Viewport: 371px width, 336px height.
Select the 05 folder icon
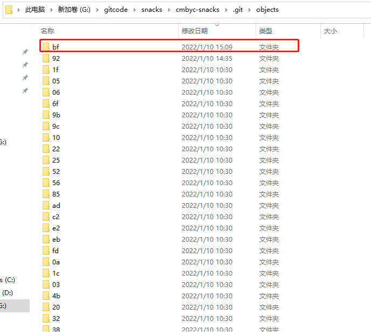(46, 81)
